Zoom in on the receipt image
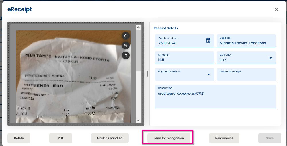287x146 pixels. tap(126, 46)
